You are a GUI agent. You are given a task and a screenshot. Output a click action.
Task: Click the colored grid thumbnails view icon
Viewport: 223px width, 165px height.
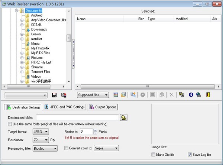coord(116,95)
